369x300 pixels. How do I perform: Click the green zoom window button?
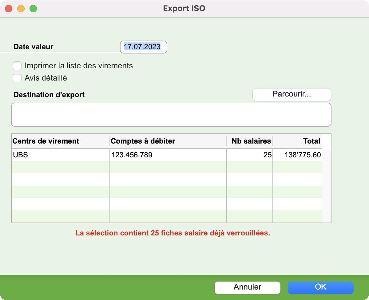point(33,9)
